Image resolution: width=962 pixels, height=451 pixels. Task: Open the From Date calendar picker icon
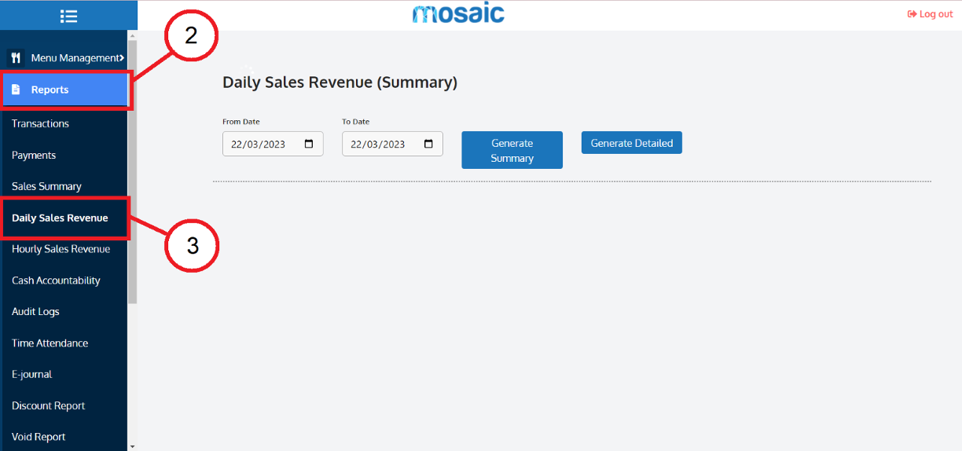tap(309, 145)
